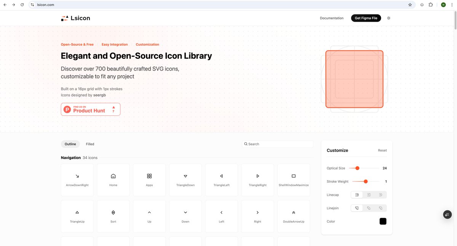
Task: Choose the TriangleUp icon
Action: coord(77,216)
